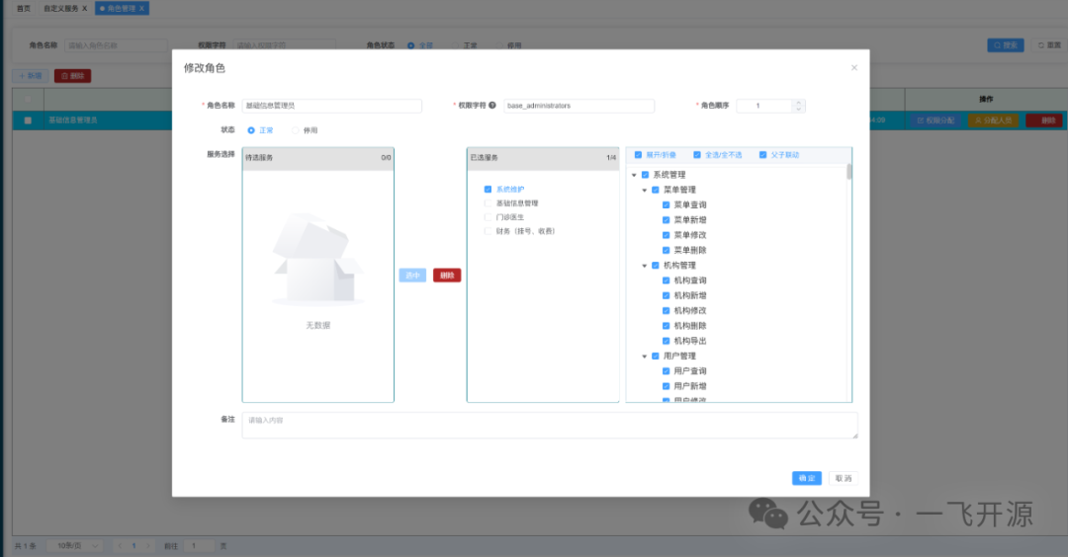The height and width of the screenshot is (557, 1068).
Task: Click the blue 确定 button
Action: [806, 478]
